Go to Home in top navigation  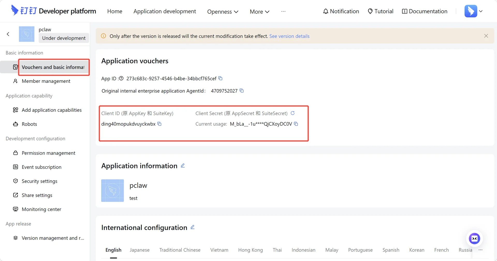pos(115,11)
